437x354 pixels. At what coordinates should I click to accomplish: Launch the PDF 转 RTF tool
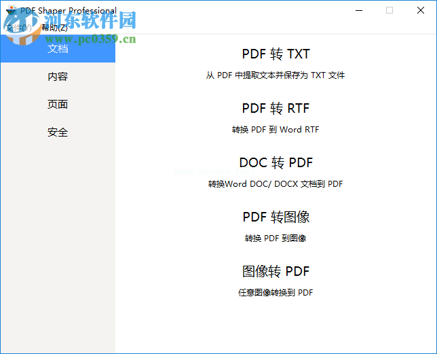(x=276, y=108)
